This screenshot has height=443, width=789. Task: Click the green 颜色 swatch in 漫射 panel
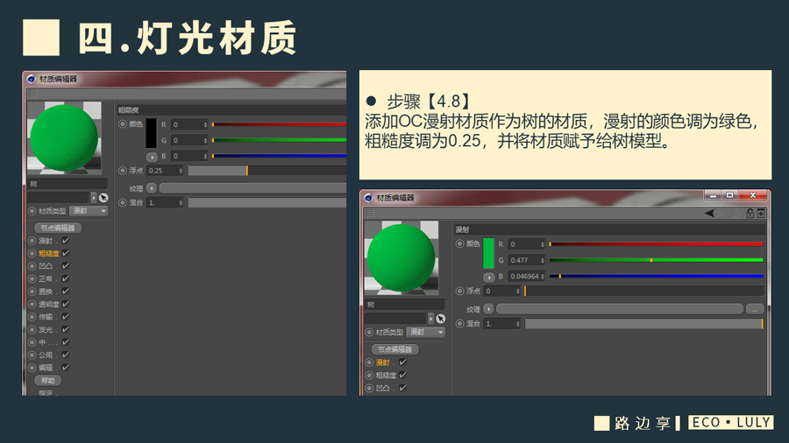click(x=488, y=254)
